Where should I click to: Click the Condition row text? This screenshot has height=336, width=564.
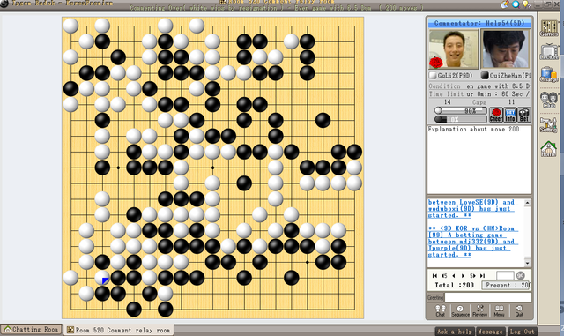click(479, 86)
